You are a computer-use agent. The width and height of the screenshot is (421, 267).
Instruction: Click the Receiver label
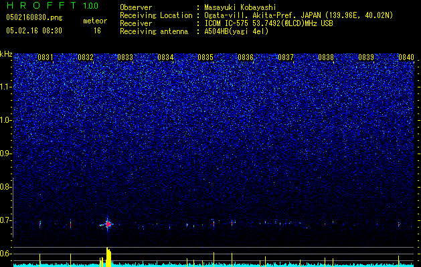pyautogui.click(x=136, y=23)
